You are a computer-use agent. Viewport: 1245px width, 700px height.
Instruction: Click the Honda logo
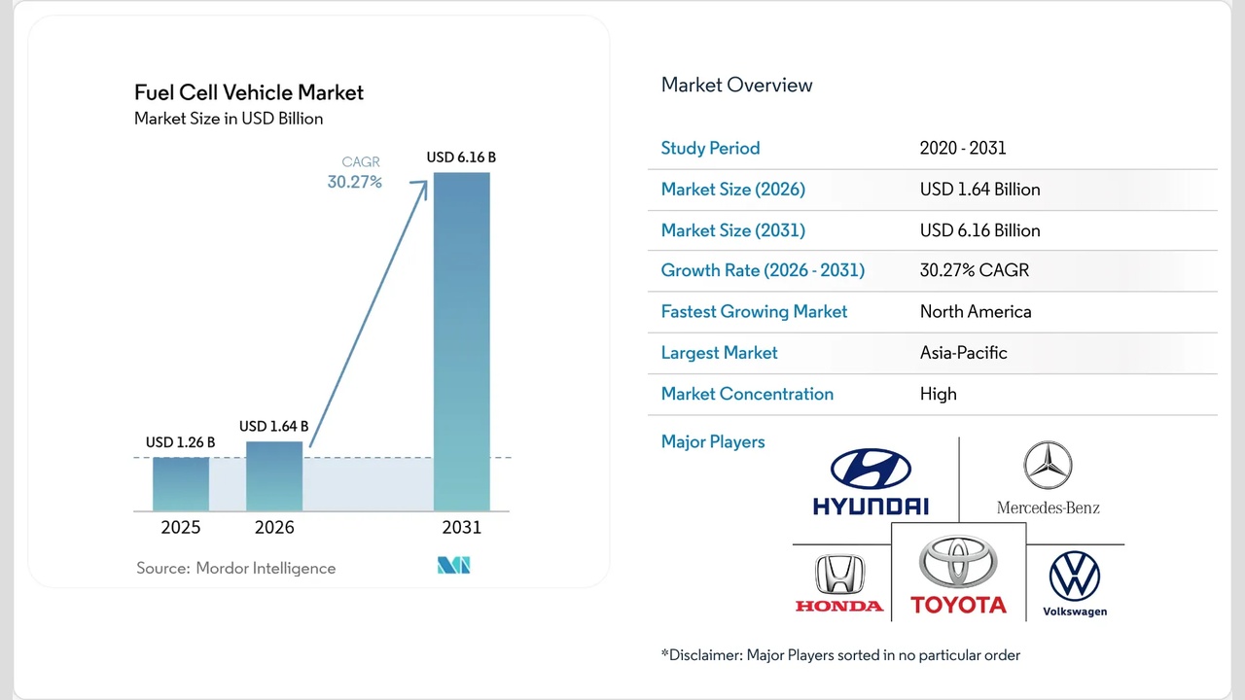pyautogui.click(x=838, y=577)
